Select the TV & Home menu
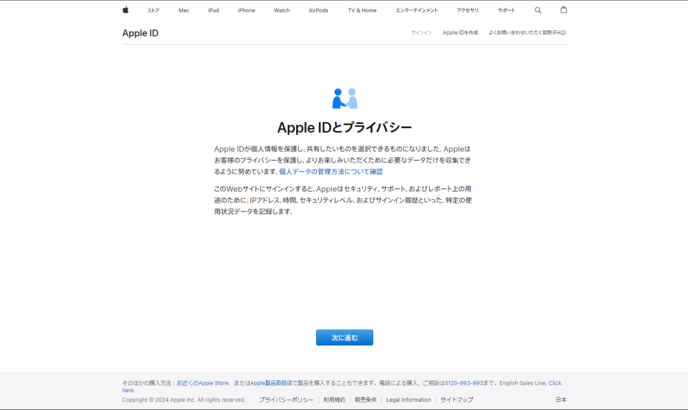The width and height of the screenshot is (688, 410). pyautogui.click(x=362, y=10)
